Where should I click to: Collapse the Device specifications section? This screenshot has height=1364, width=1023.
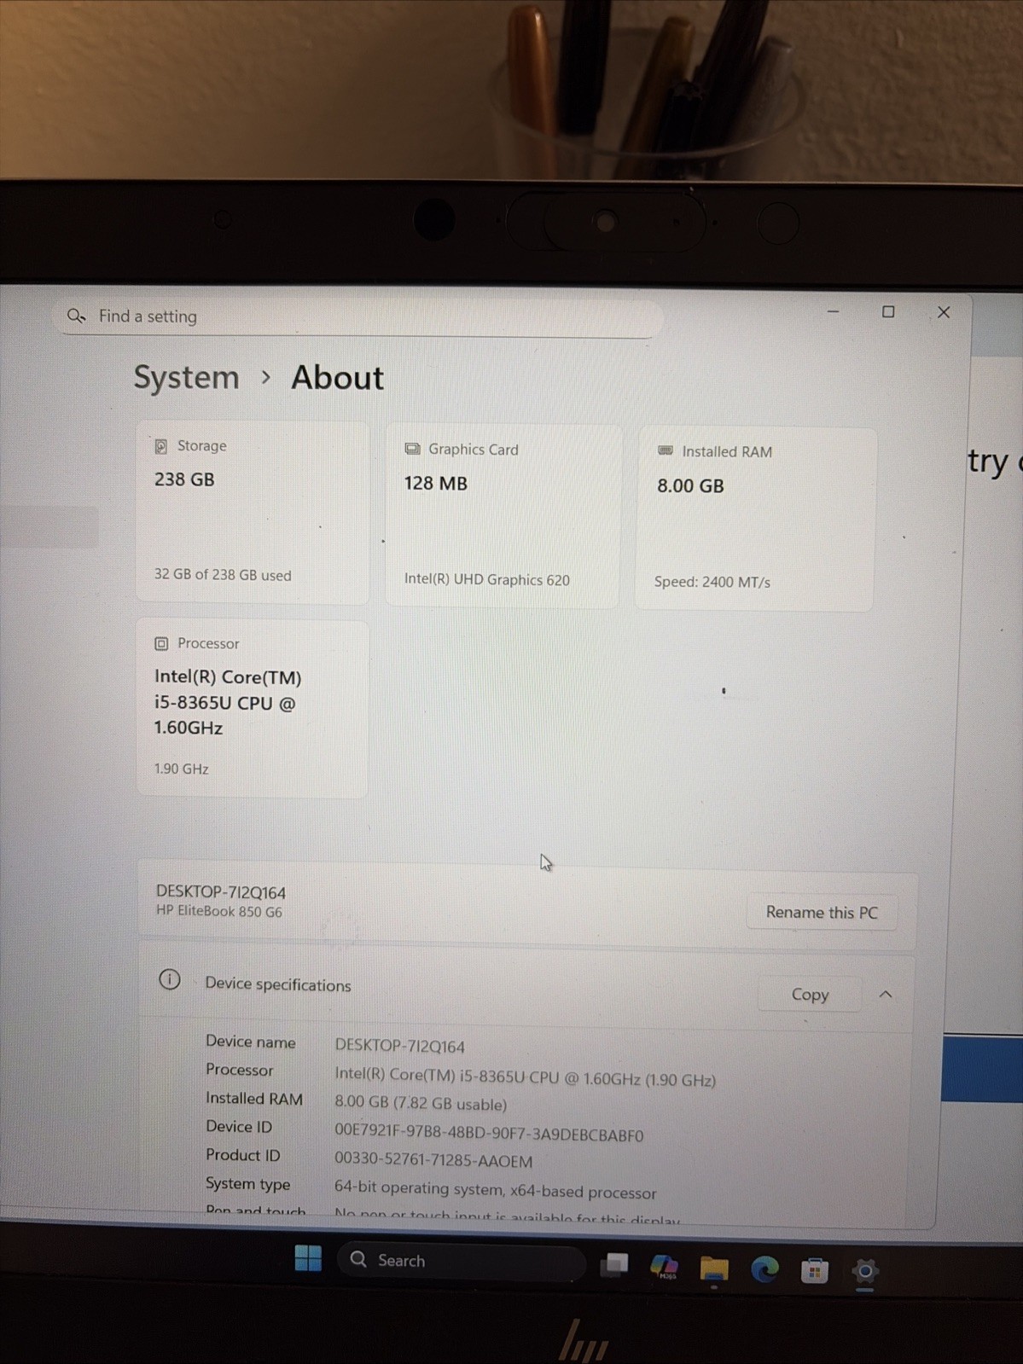[886, 995]
